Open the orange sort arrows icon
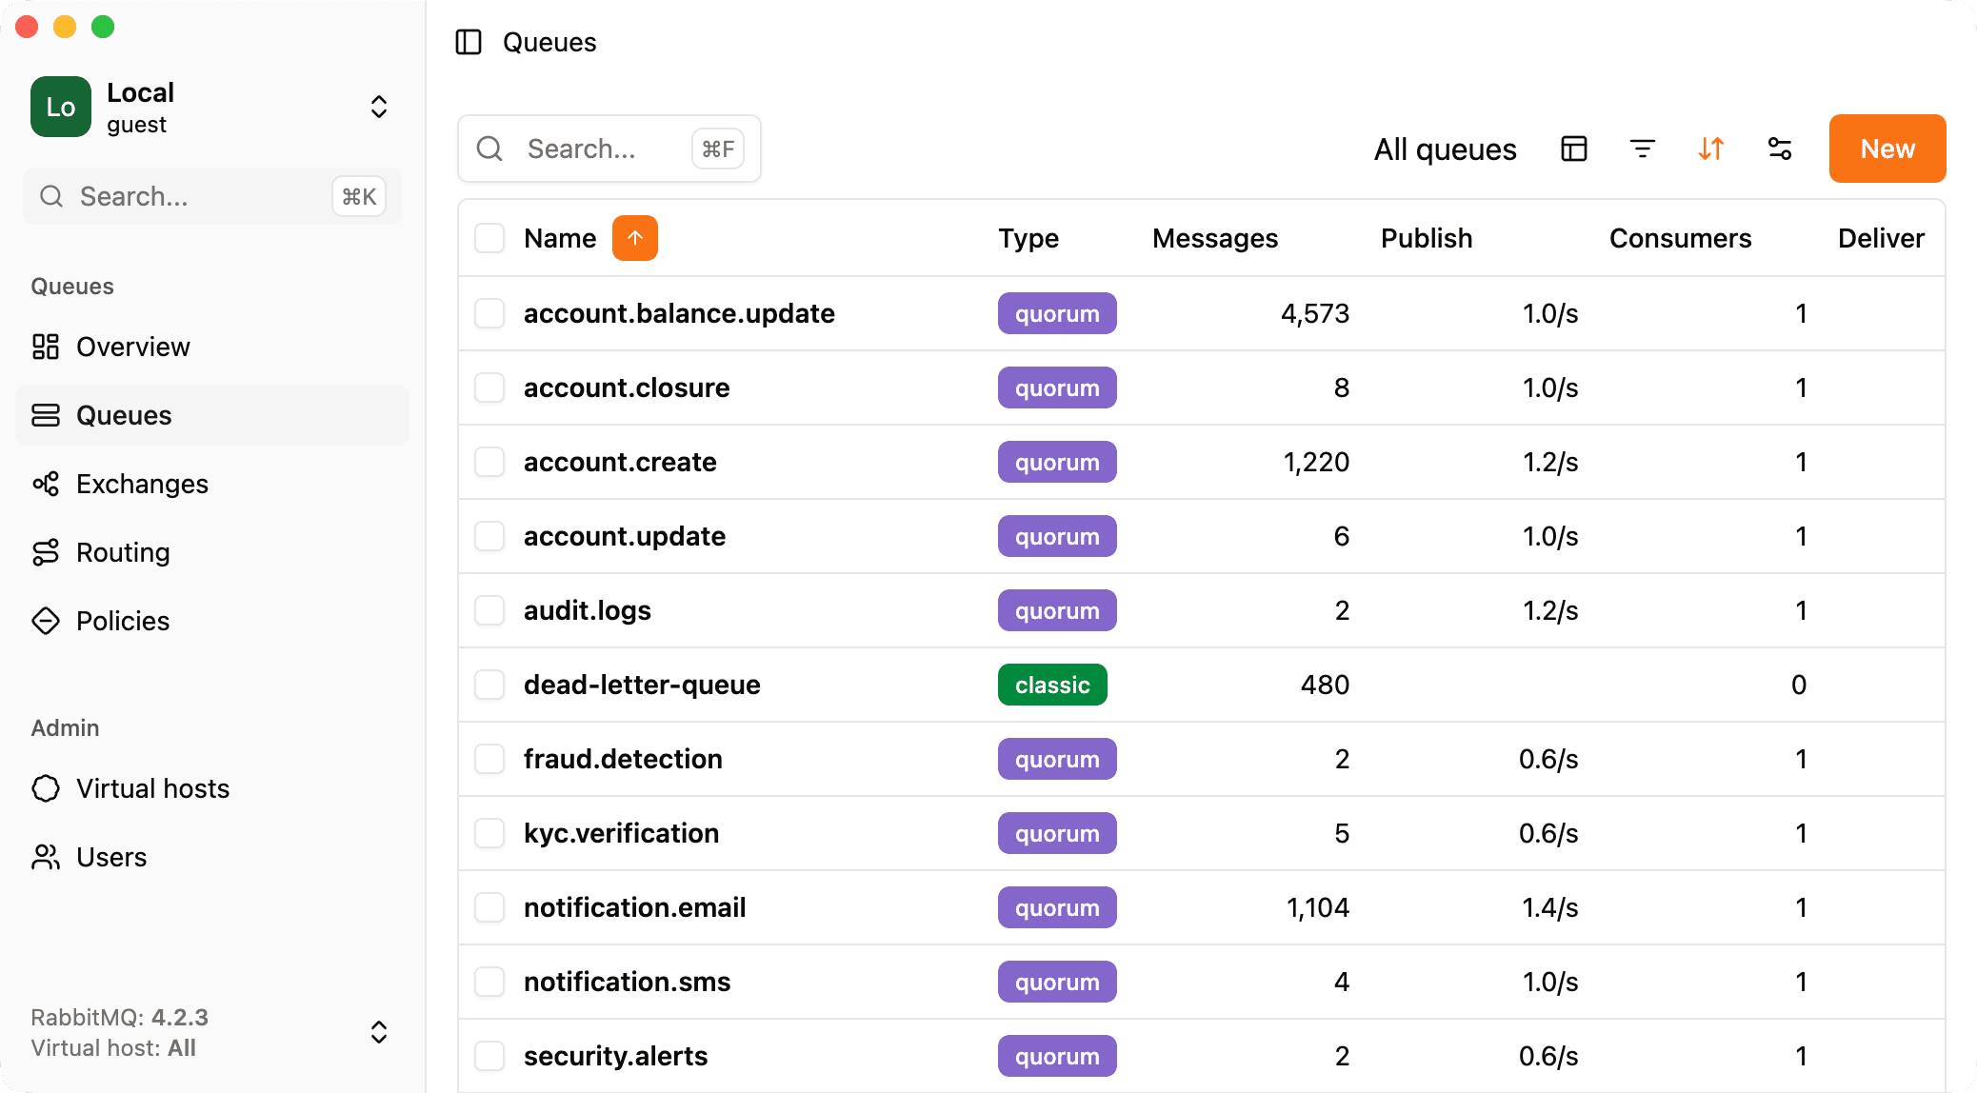The width and height of the screenshot is (1977, 1093). [x=1711, y=149]
